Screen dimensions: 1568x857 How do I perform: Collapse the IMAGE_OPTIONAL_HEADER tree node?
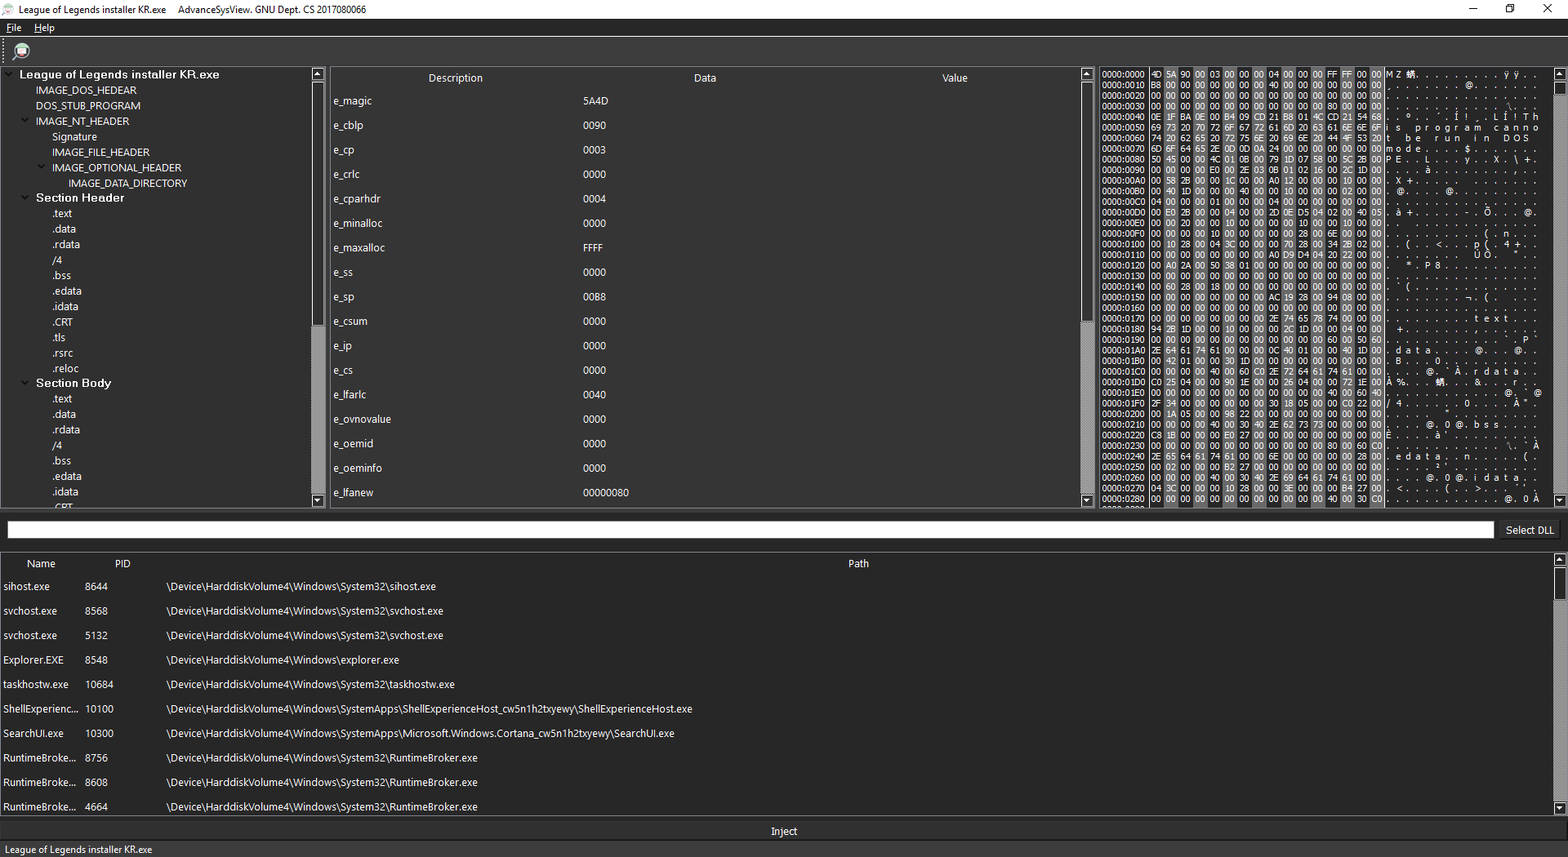point(42,167)
